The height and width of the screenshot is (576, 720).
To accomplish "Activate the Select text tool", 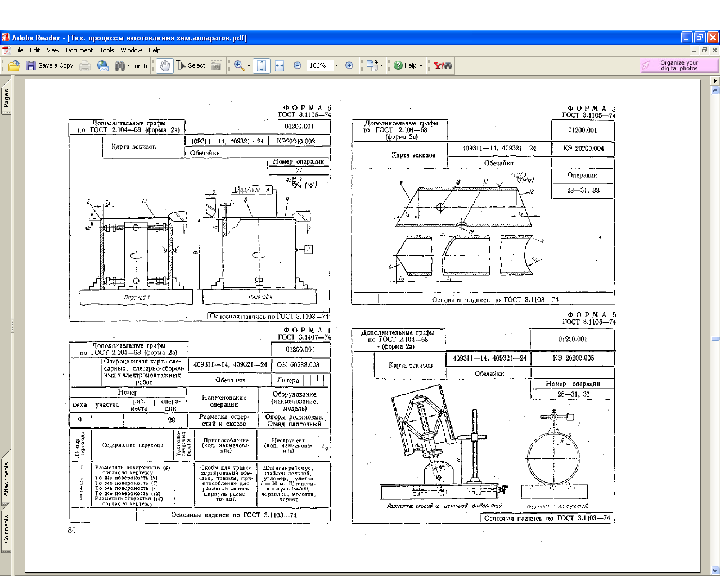I will (x=191, y=66).
